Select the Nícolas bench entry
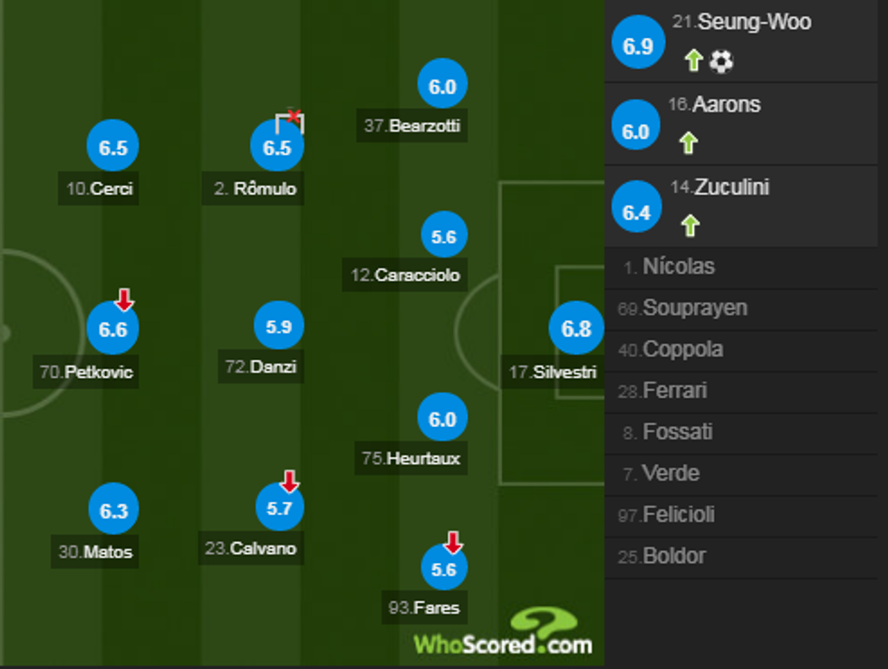888x669 pixels. (743, 267)
